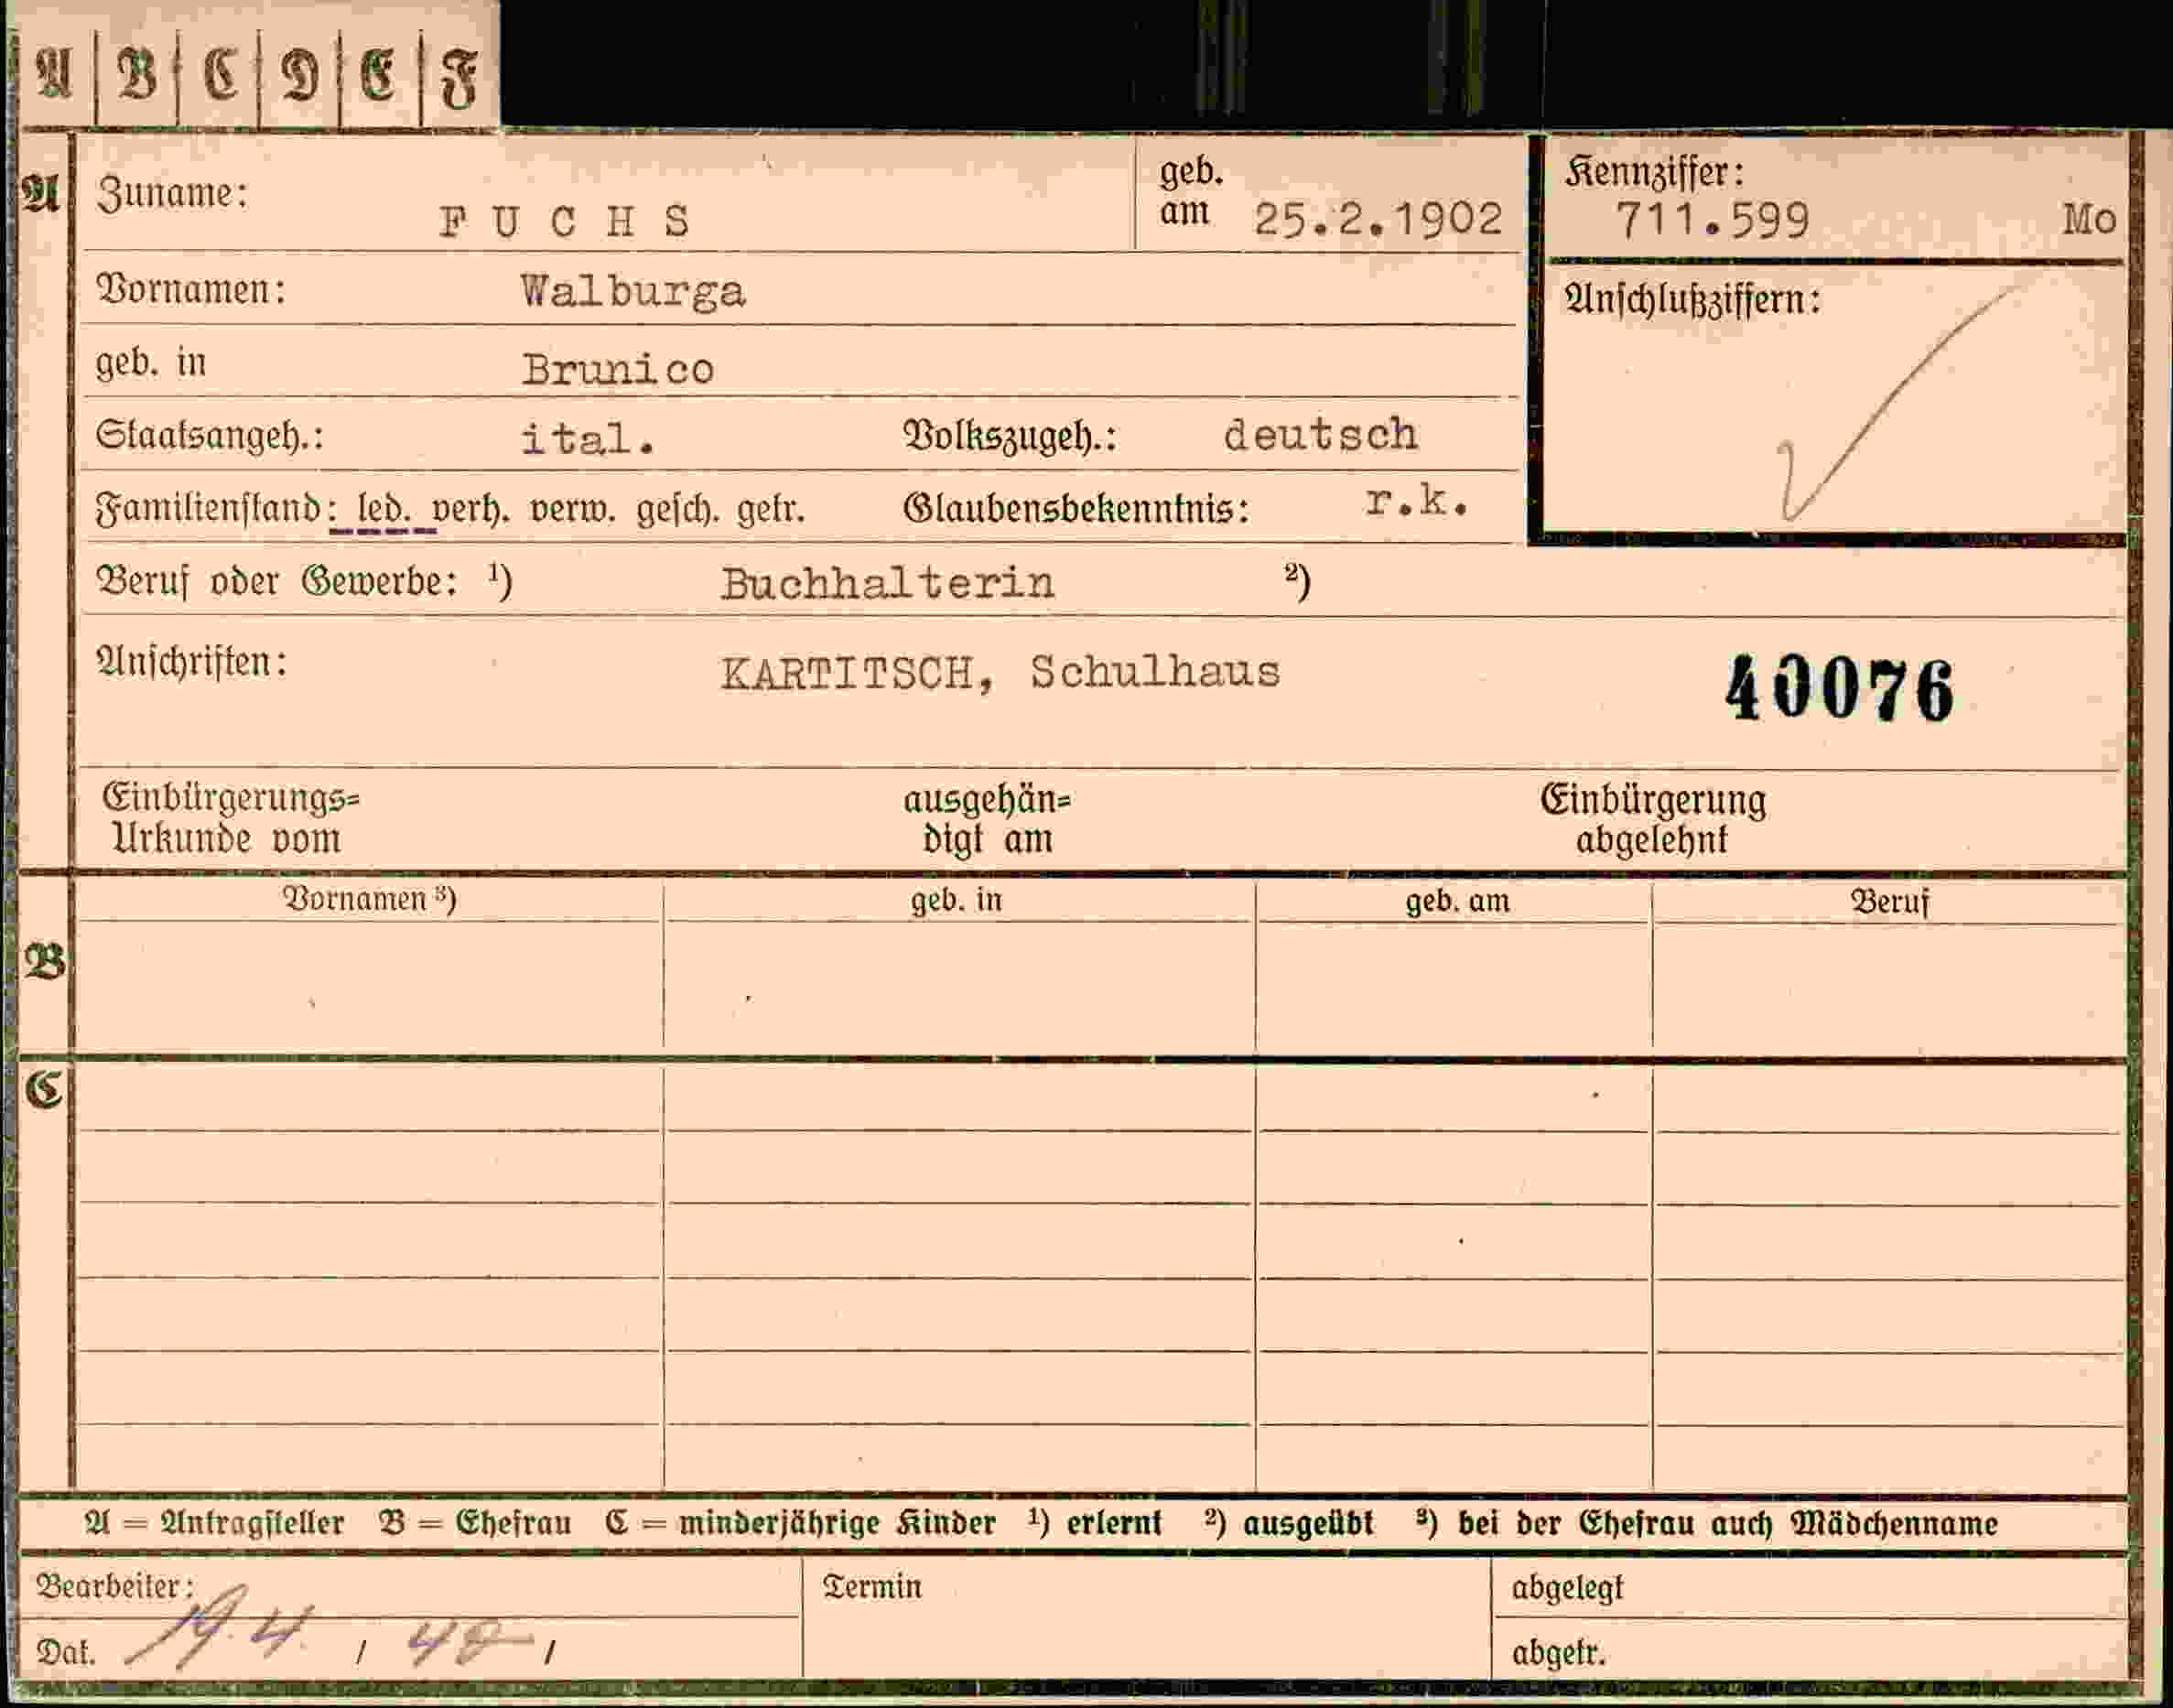Click the index tab letter C
The height and width of the screenshot is (1708, 2173).
(220, 75)
